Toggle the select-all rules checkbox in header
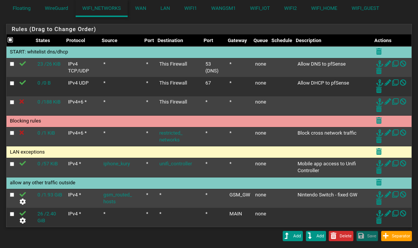The width and height of the screenshot is (418, 248). 10,40
